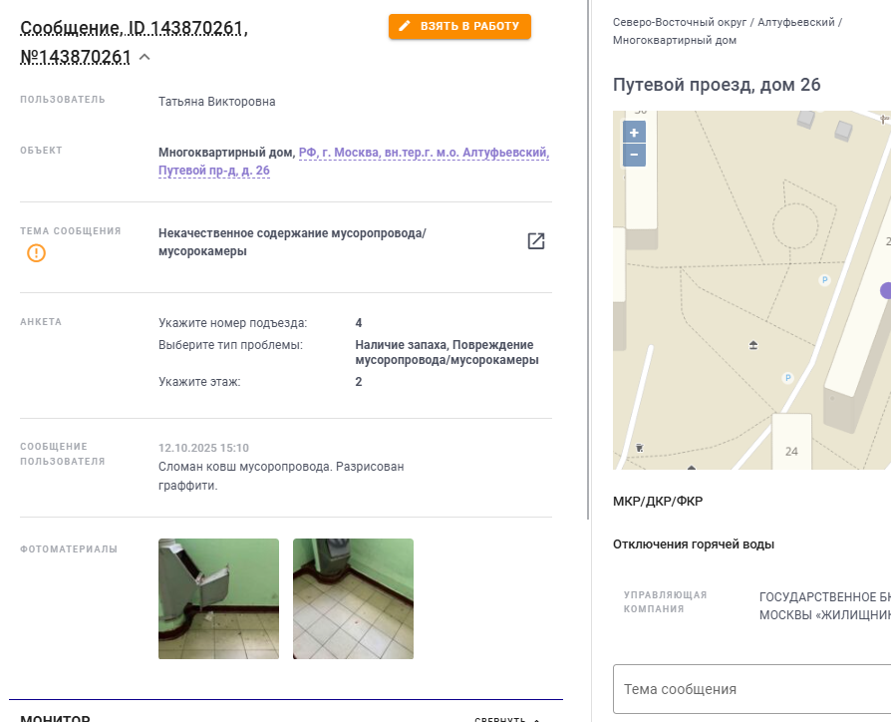Viewport: 891px width, 722px height.
Task: Click the lower parking icon on map
Action: coord(787,378)
